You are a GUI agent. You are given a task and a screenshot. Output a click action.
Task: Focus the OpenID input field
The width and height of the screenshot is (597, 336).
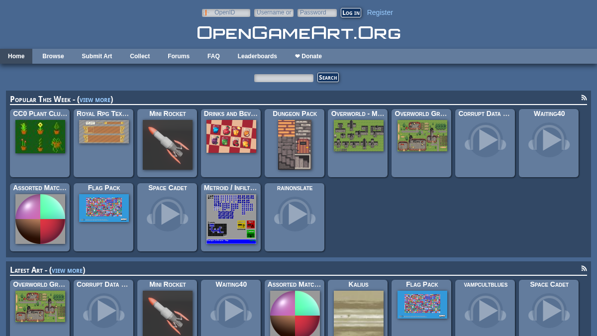(x=226, y=13)
